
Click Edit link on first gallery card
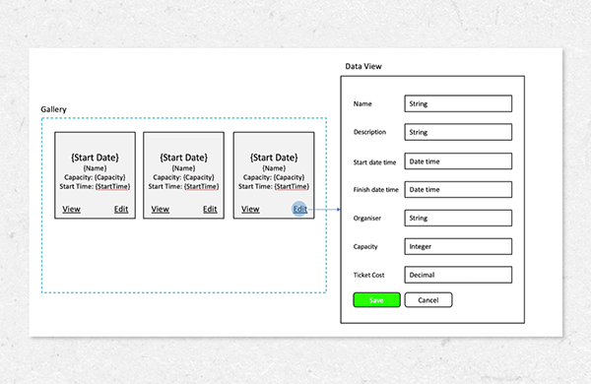(x=121, y=209)
